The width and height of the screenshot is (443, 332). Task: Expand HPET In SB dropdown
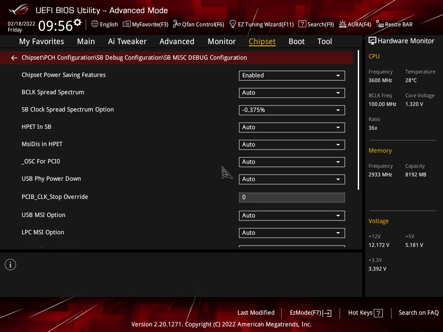tap(292, 128)
